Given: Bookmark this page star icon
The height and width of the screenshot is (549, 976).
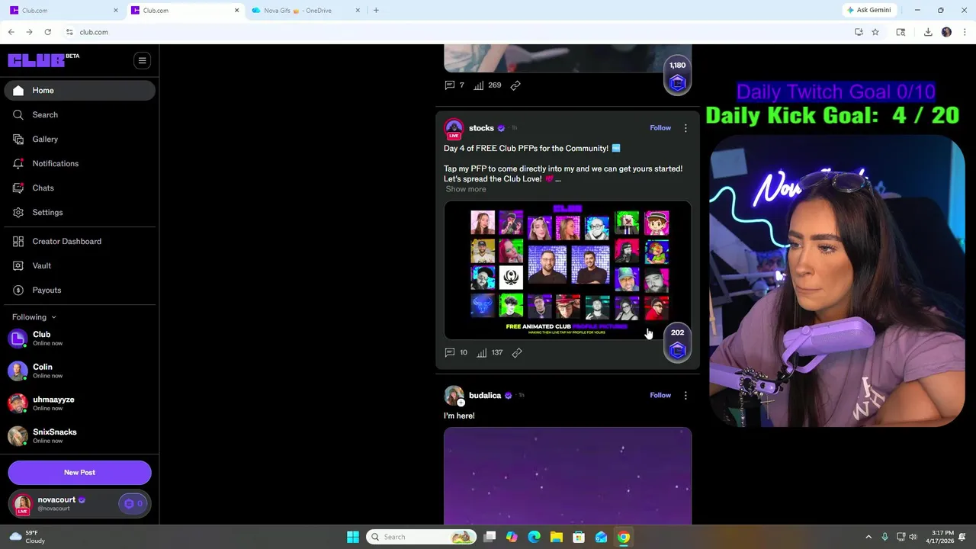Looking at the screenshot, I should pyautogui.click(x=875, y=32).
